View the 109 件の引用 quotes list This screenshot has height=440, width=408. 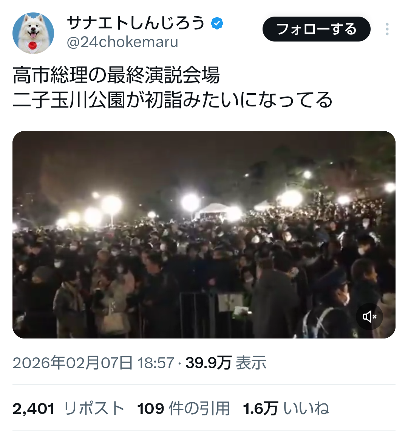click(184, 409)
